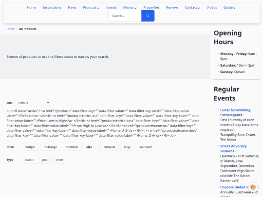Image resolution: width=263 pixels, height=197 pixels.
Task: Click the Tranquility Base Crater location text
Action: click(x=238, y=137)
